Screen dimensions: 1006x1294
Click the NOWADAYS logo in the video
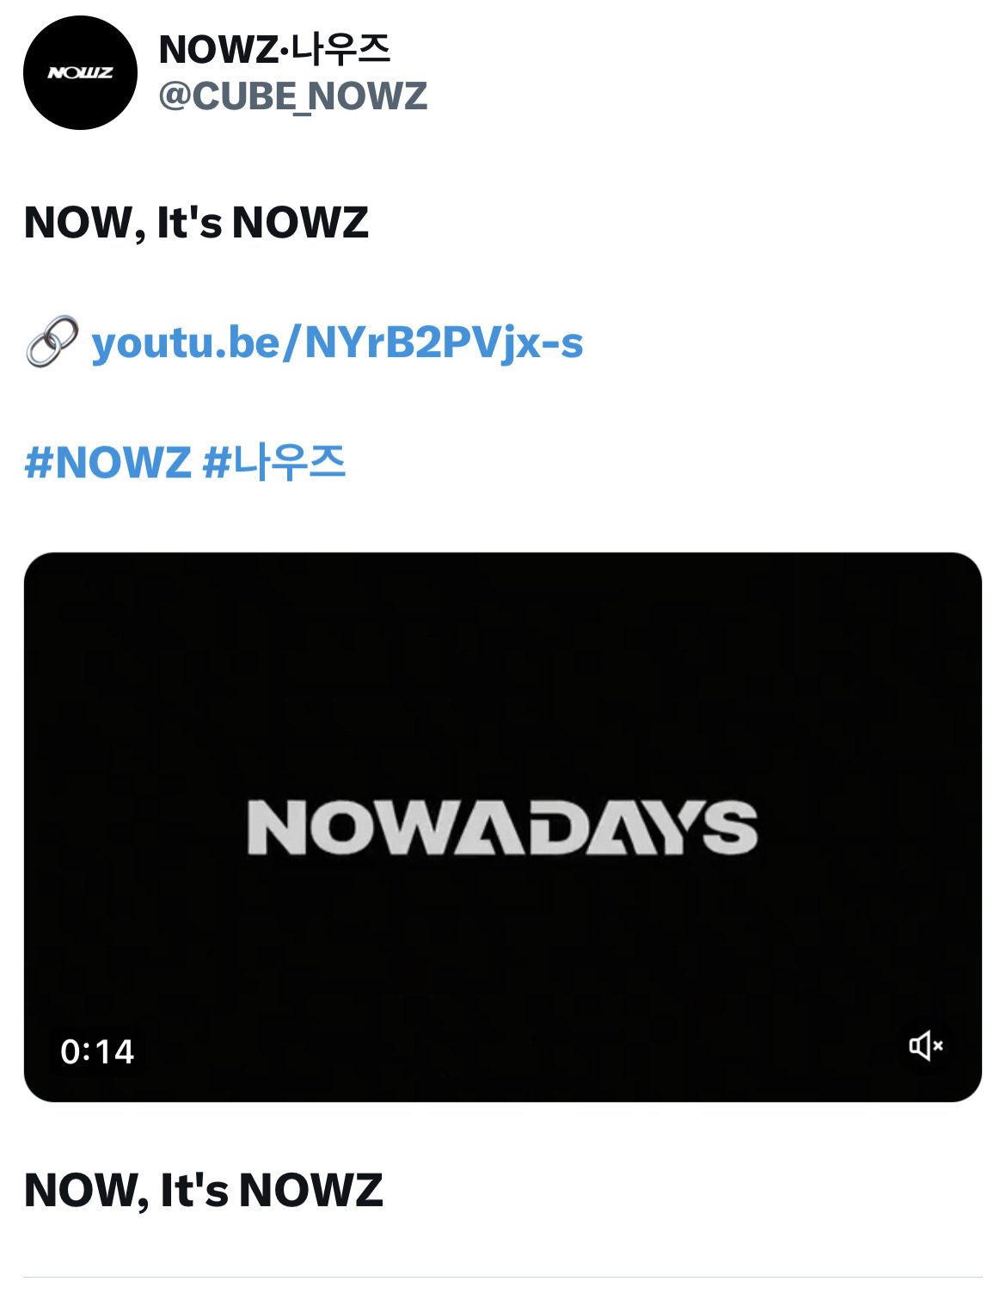[x=503, y=827]
